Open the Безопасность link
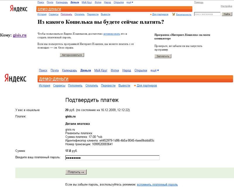This screenshot has width=234, height=192. click(184, 14)
